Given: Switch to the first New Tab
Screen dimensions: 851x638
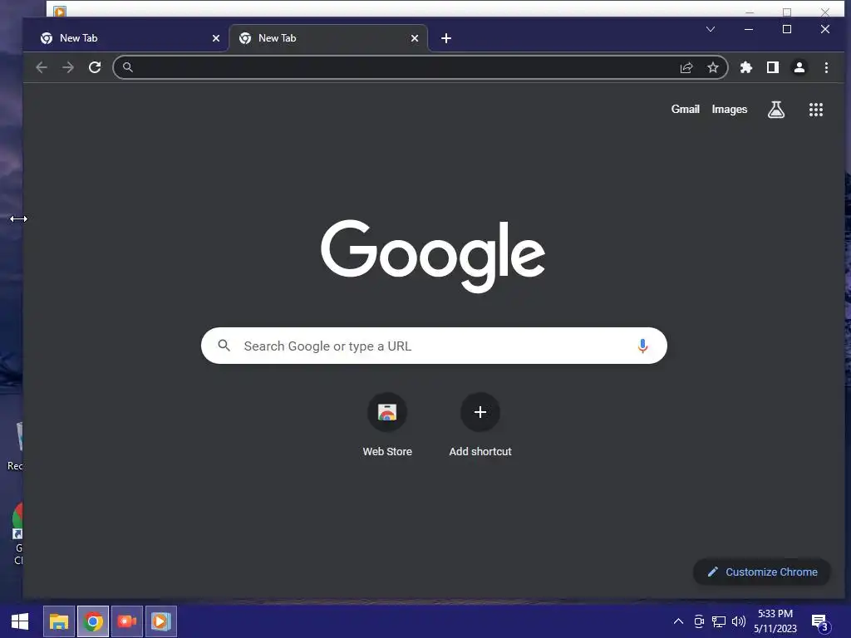Looking at the screenshot, I should (126, 38).
